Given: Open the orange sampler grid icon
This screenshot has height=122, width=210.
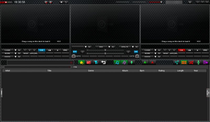Looking at the screenshot, I should (184, 62).
